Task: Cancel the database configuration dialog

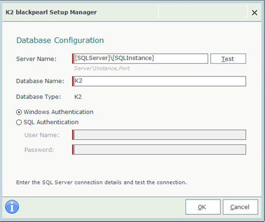Action: click(240, 207)
